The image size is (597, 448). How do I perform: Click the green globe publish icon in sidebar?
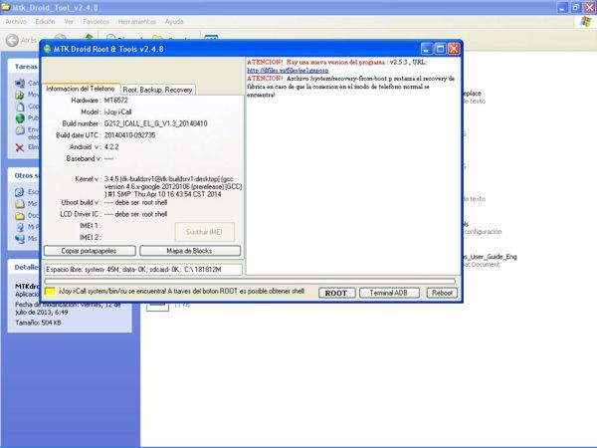[20, 118]
